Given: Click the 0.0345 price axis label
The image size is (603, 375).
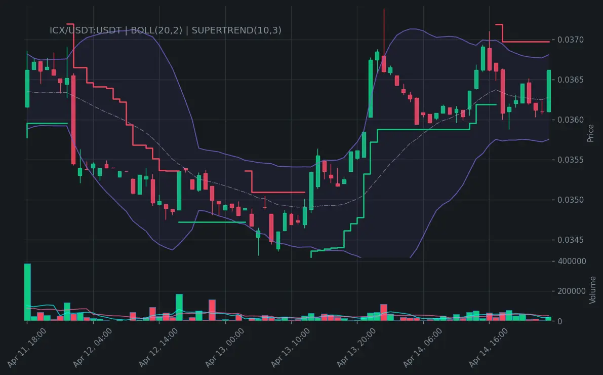Looking at the screenshot, I should click(571, 240).
